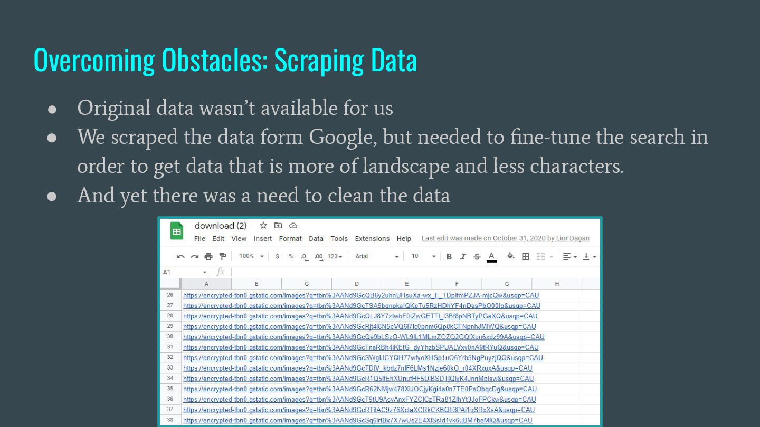This screenshot has height=427, width=760.
Task: Apply percent format icon
Action: point(291,256)
